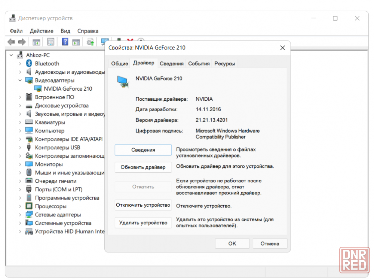Viewport: 374px width, 279px height.
Task: Open the Ресурсы tab
Action: pos(224,64)
